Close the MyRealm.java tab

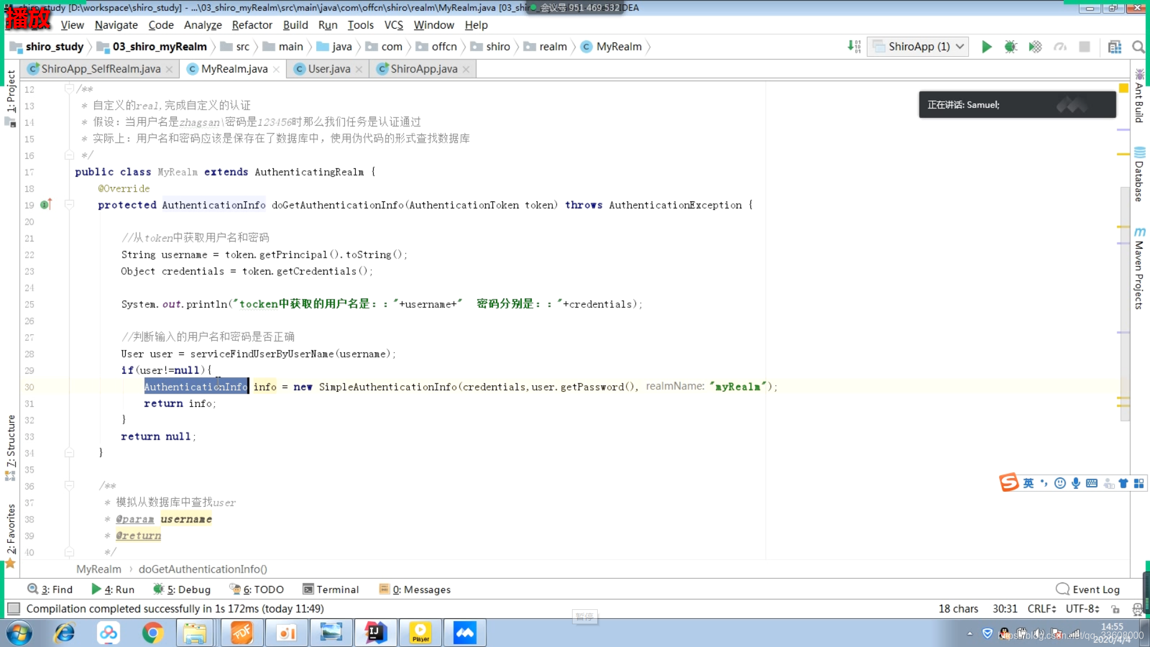(276, 69)
